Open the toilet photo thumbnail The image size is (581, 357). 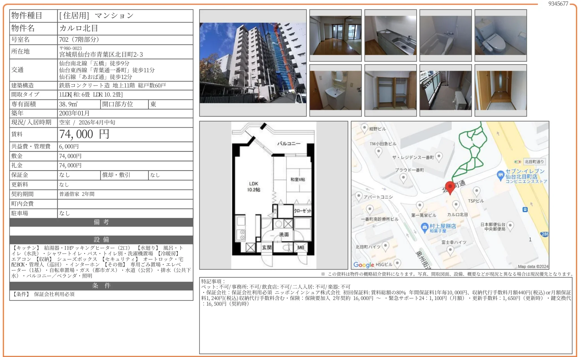(500, 35)
